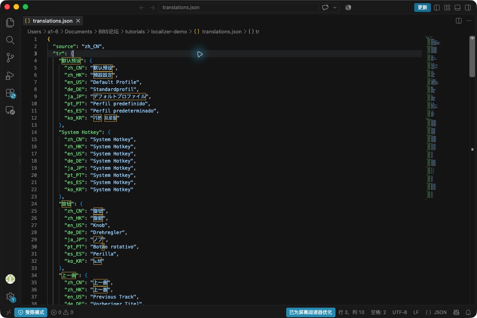Open the Remote Explorer view
The width and height of the screenshot is (477, 318).
pyautogui.click(x=10, y=111)
